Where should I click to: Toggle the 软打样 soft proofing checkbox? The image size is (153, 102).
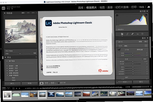(59, 83)
